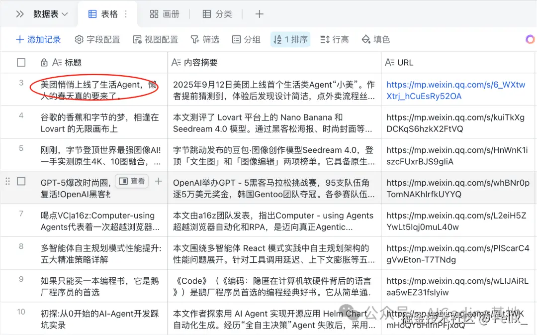Click the lock icon in 标题 header
This screenshot has height=335, width=537.
click(44, 62)
